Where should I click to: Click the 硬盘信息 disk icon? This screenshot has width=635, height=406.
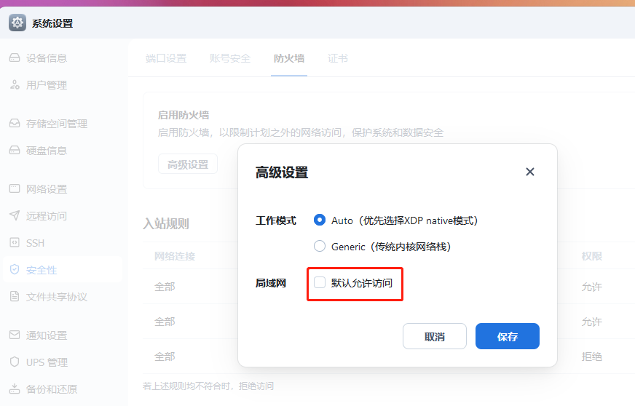15,151
